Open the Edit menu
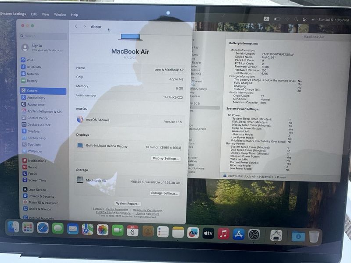Image resolution: width=351 pixels, height=263 pixels. pyautogui.click(x=34, y=14)
